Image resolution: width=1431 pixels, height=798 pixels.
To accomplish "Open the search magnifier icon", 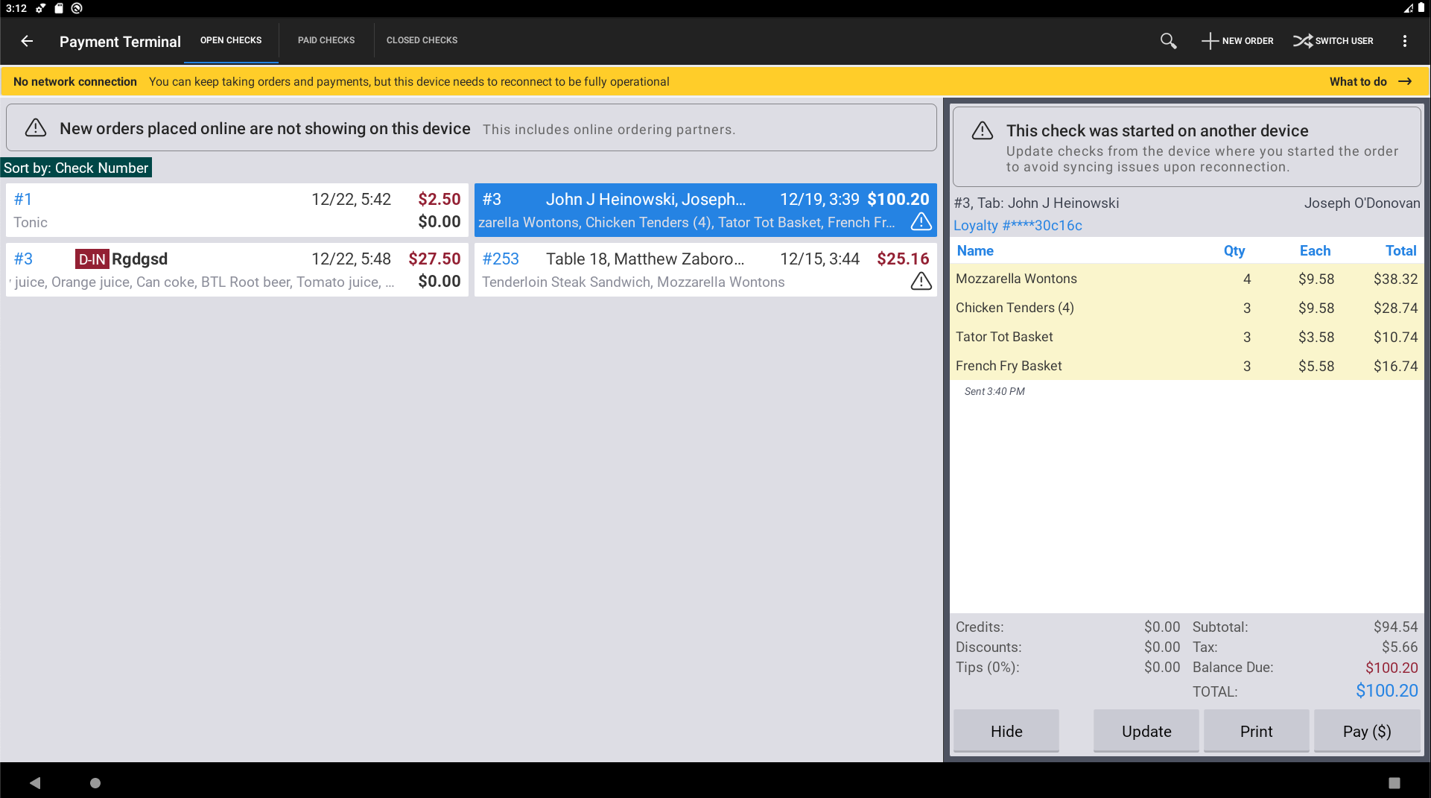I will click(x=1168, y=41).
